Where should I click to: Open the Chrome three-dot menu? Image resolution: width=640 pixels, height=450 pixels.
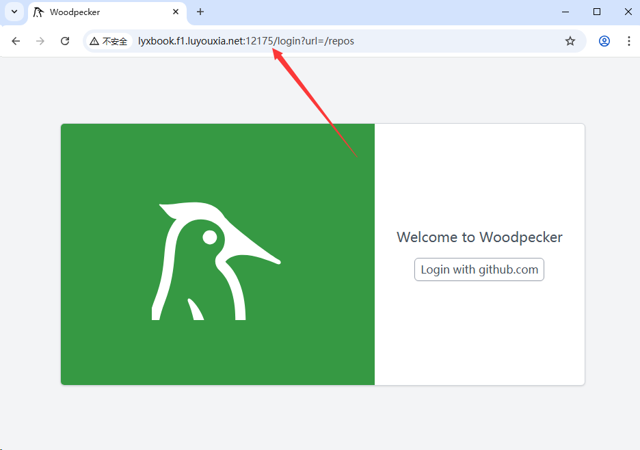pyautogui.click(x=628, y=41)
